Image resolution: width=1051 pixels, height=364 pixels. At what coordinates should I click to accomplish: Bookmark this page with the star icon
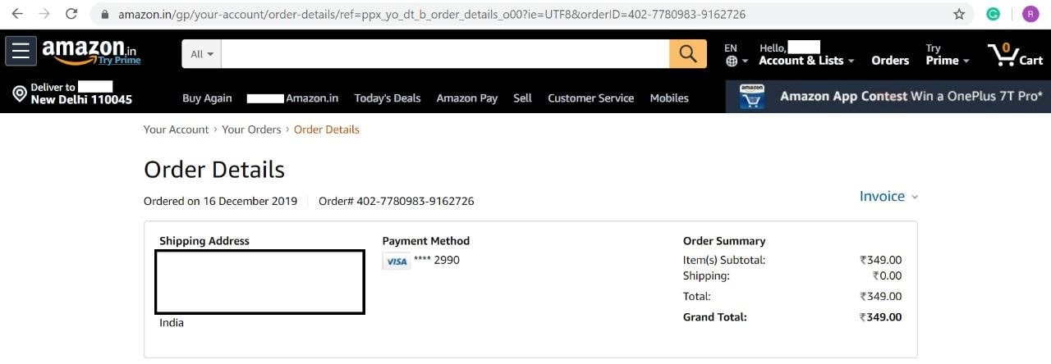959,14
